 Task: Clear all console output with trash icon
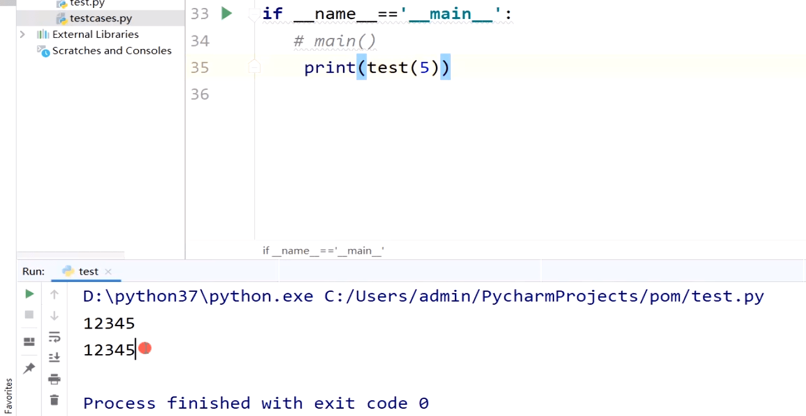pos(54,399)
